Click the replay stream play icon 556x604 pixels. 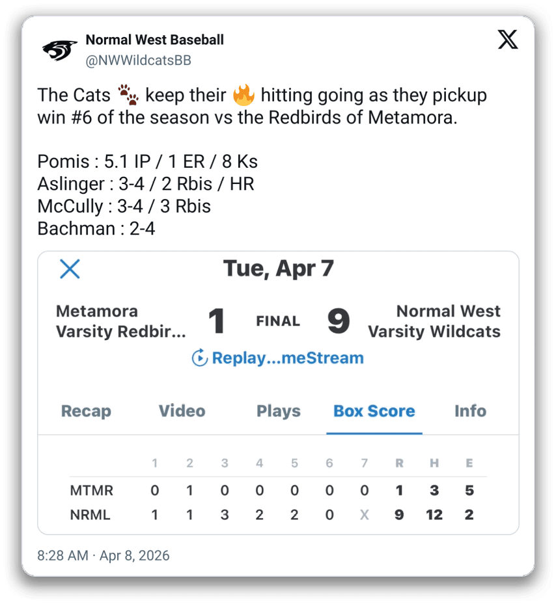200,358
